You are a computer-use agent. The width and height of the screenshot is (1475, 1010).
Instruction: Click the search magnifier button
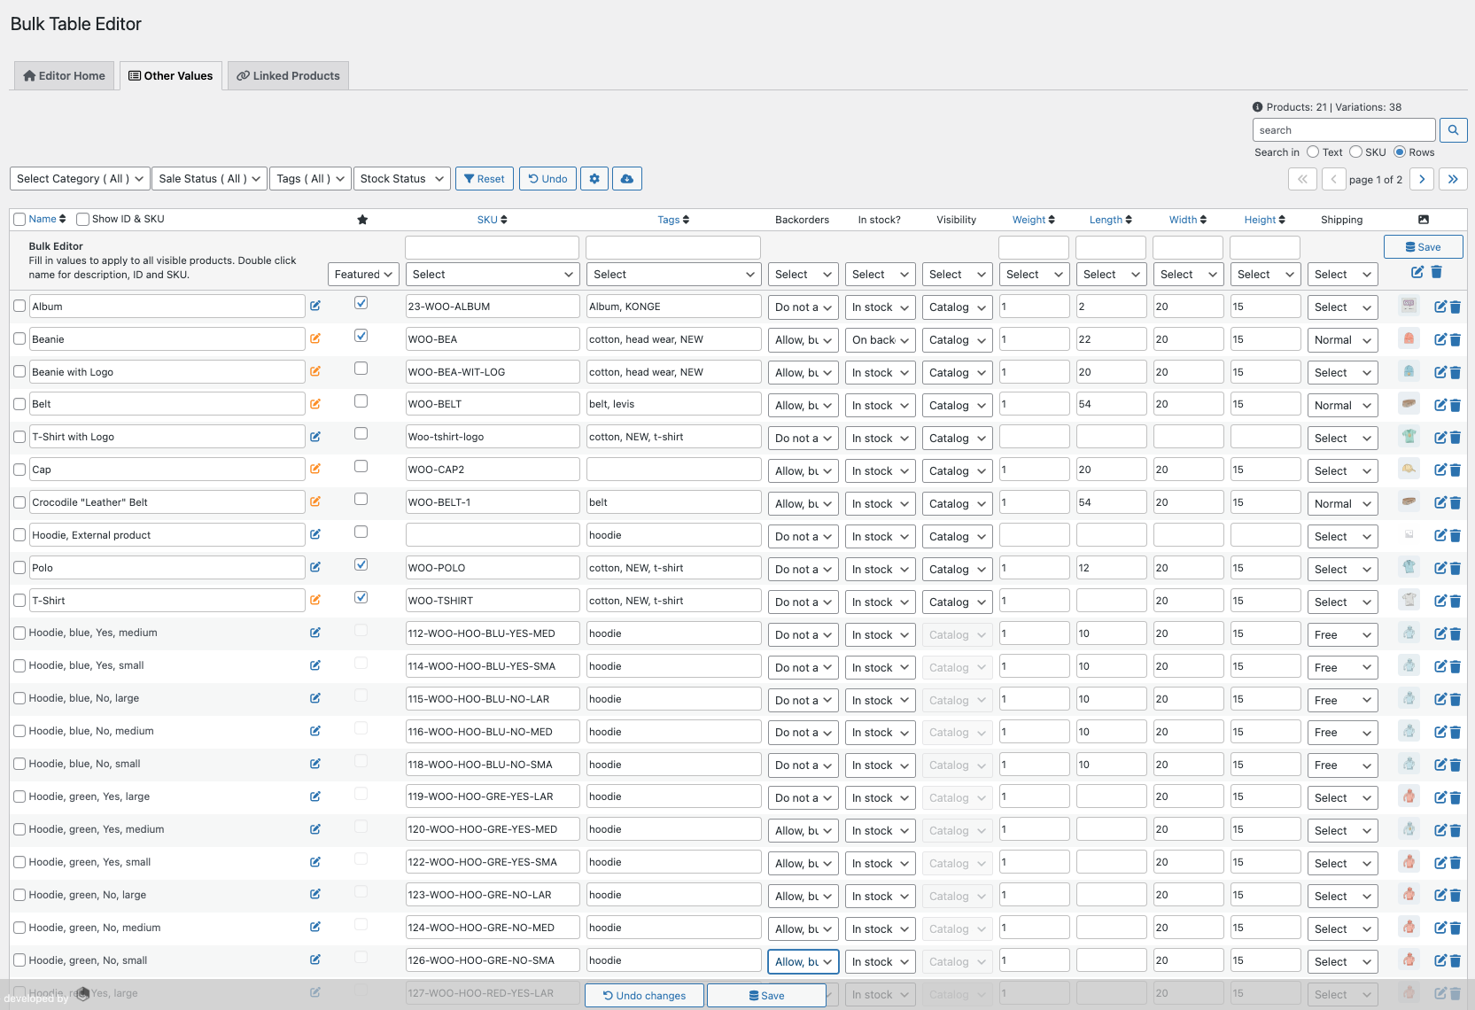[x=1453, y=130]
